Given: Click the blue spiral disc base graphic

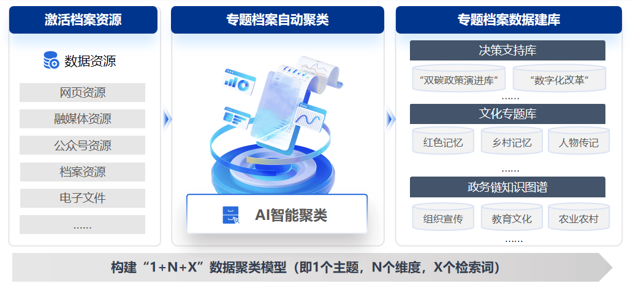Looking at the screenshot, I should pos(273,169).
